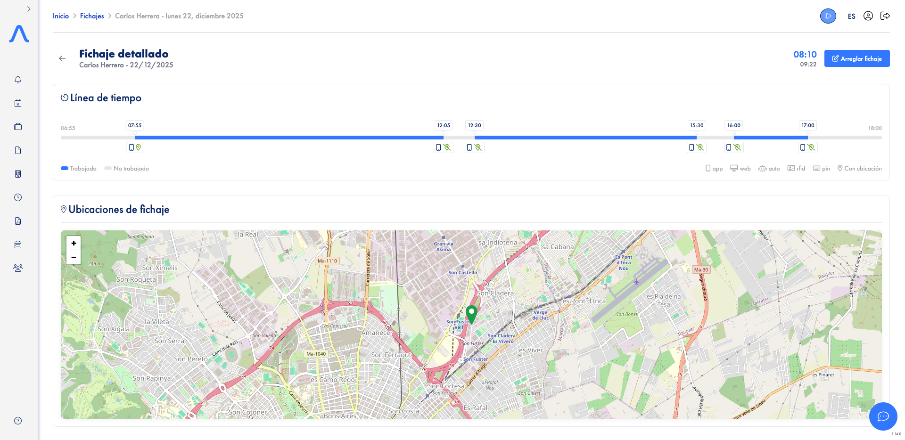
Task: Open the ES language selector
Action: coord(851,16)
